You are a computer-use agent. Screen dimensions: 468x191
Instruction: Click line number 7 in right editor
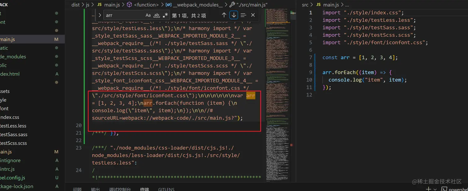point(310,57)
